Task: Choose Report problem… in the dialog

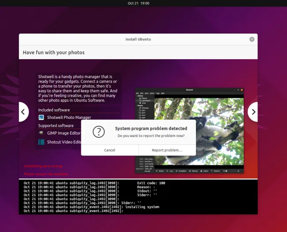Action: click(x=167, y=150)
